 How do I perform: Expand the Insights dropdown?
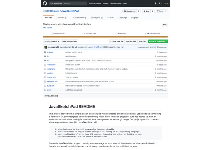coord(135,18)
